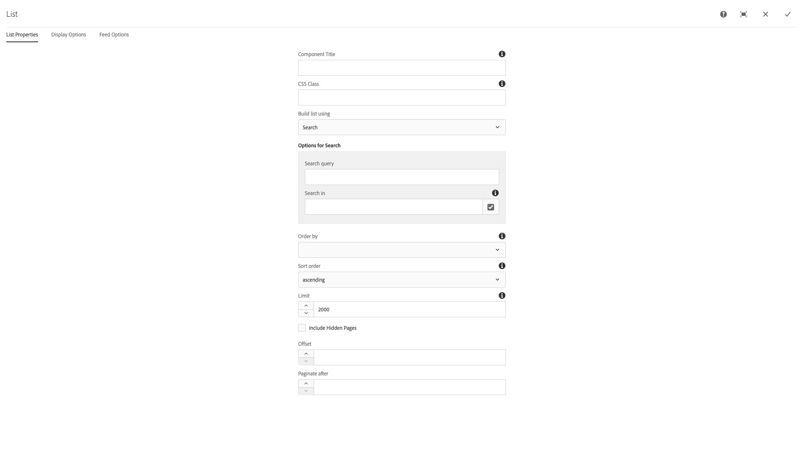Switch to the Display Options tab

69,35
